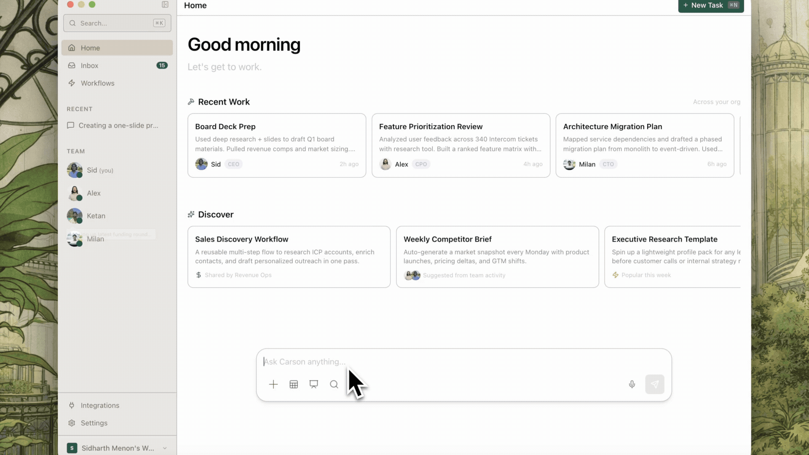Activate the research search icon in chat bar

point(333,384)
